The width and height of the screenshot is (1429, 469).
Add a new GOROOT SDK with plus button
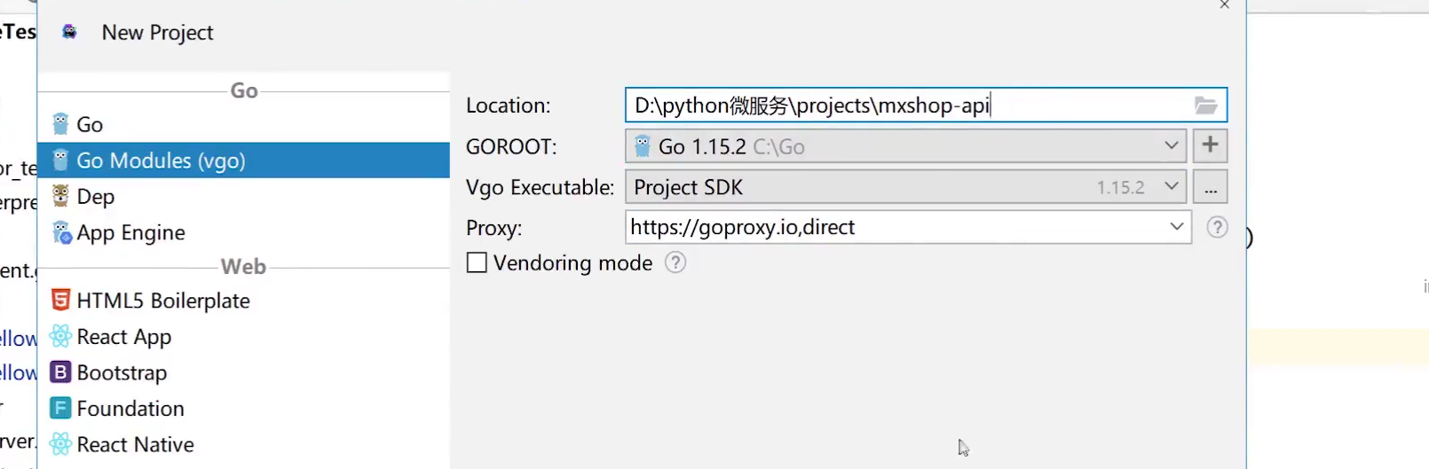(x=1210, y=146)
